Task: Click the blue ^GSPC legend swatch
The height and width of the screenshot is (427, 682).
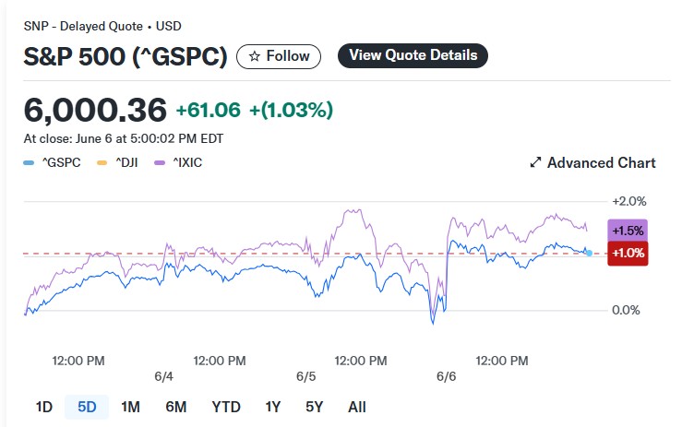Action: click(x=29, y=163)
